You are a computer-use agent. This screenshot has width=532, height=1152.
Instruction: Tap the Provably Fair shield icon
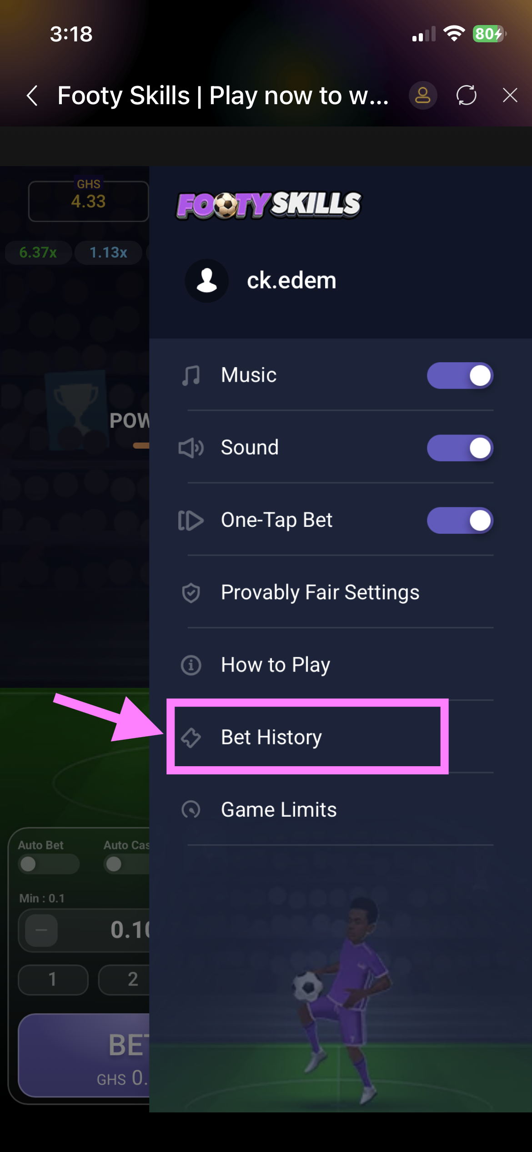click(191, 593)
